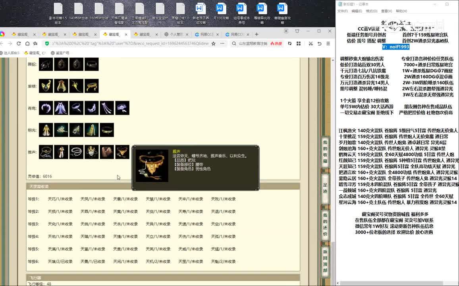Click the green security shield in address bar

47,44
